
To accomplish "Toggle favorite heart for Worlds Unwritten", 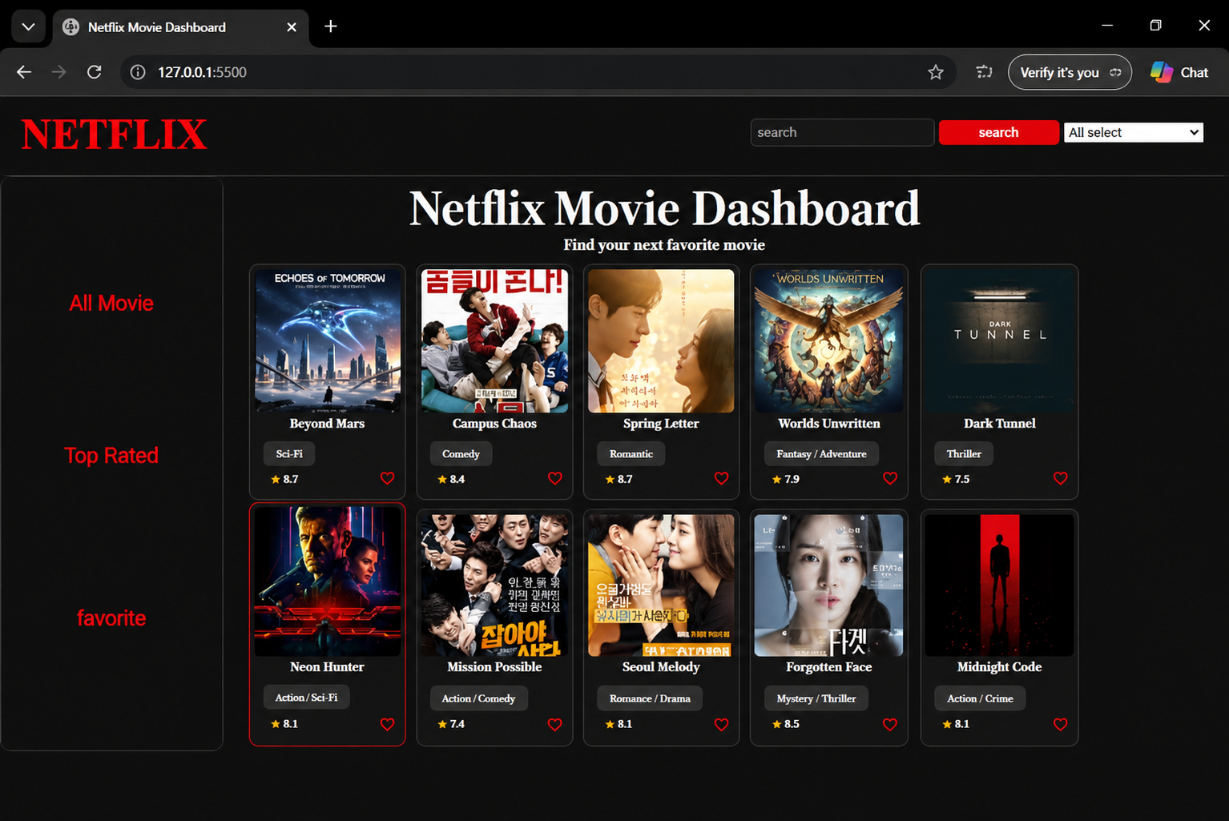I will pyautogui.click(x=889, y=478).
